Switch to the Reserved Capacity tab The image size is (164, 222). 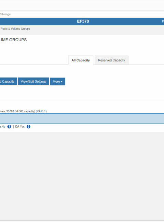pyautogui.click(x=111, y=60)
